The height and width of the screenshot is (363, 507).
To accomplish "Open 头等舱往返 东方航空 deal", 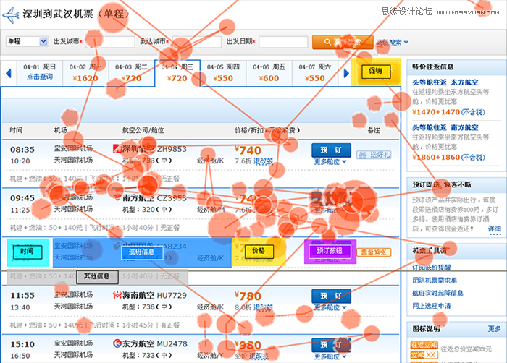I will click(x=445, y=82).
